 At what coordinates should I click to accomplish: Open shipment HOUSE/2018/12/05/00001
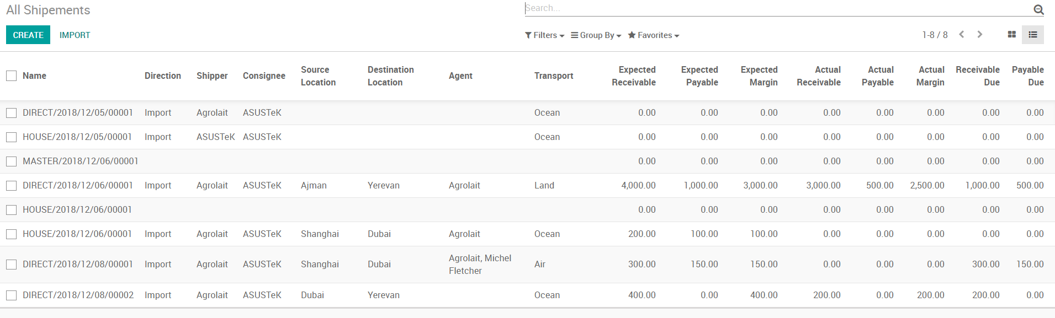pos(77,137)
